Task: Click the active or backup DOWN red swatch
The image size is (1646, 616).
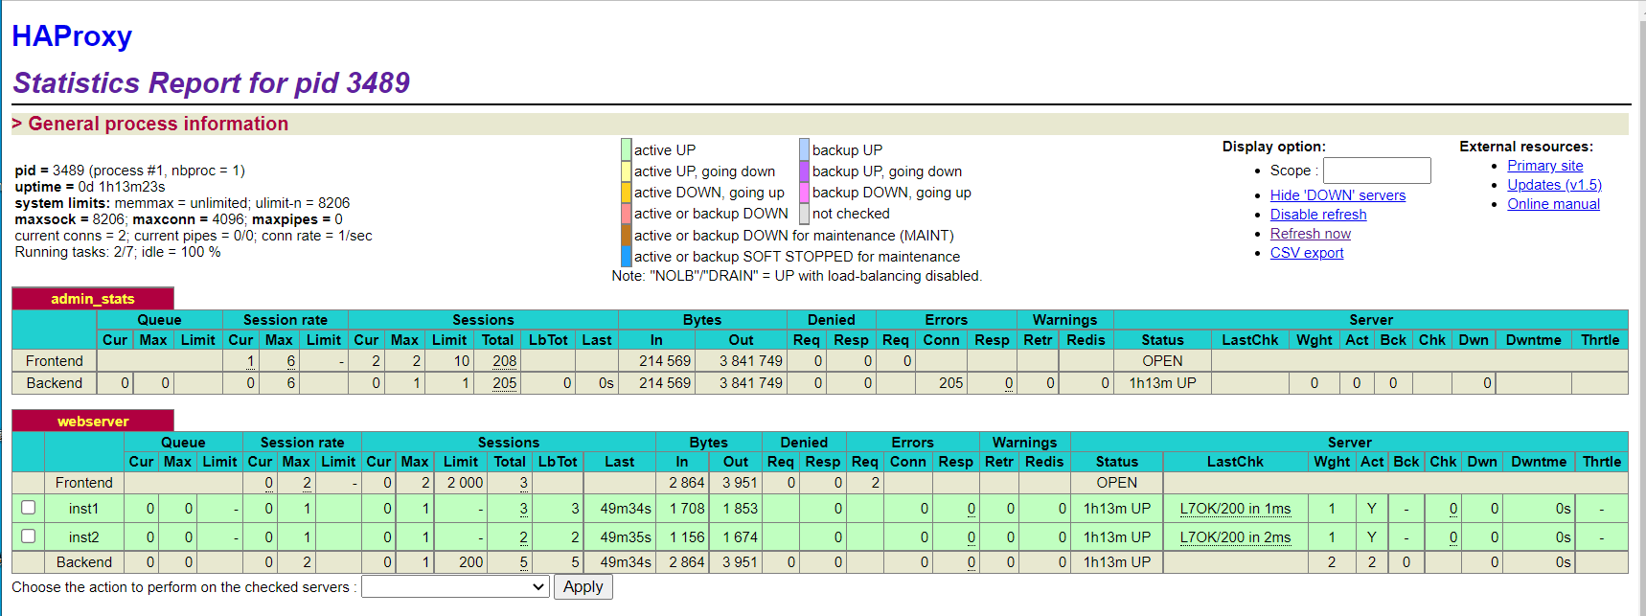Action: [x=626, y=213]
